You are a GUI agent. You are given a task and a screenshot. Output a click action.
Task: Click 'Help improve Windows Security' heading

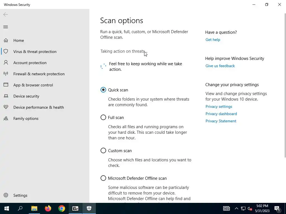pos(235,59)
